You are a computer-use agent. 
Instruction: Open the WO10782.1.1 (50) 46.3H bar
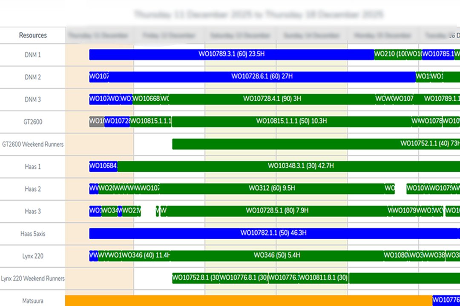coord(274,233)
